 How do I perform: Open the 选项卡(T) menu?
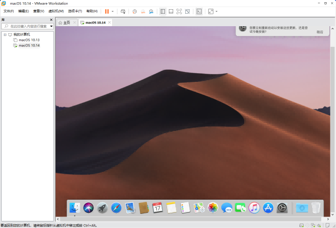[x=75, y=11]
